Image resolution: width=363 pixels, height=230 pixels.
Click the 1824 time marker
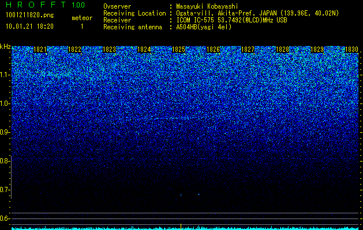click(144, 49)
